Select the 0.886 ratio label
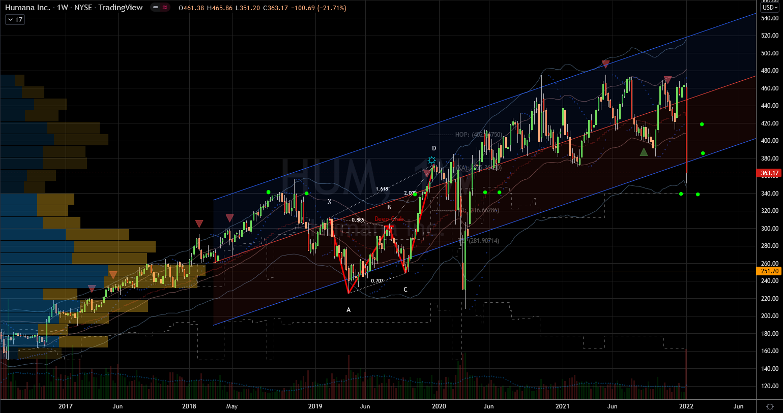Viewport: 783px width, 413px height. click(358, 220)
